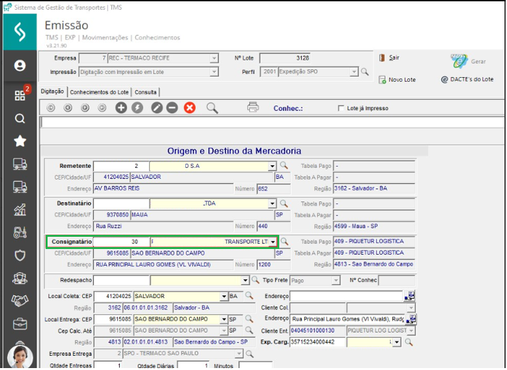Click the Sair button
This screenshot has width=507, height=370.
(389, 58)
